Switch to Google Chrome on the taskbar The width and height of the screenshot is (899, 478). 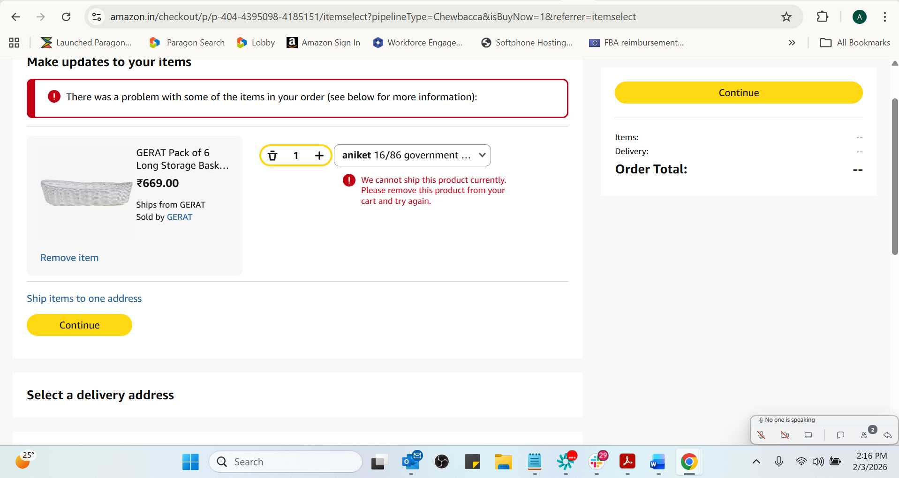click(689, 462)
